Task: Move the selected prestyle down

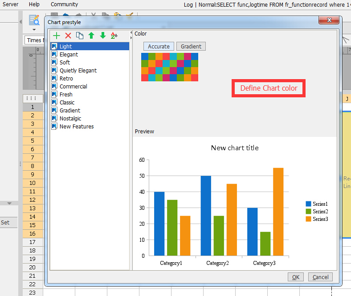Action: click(x=103, y=36)
